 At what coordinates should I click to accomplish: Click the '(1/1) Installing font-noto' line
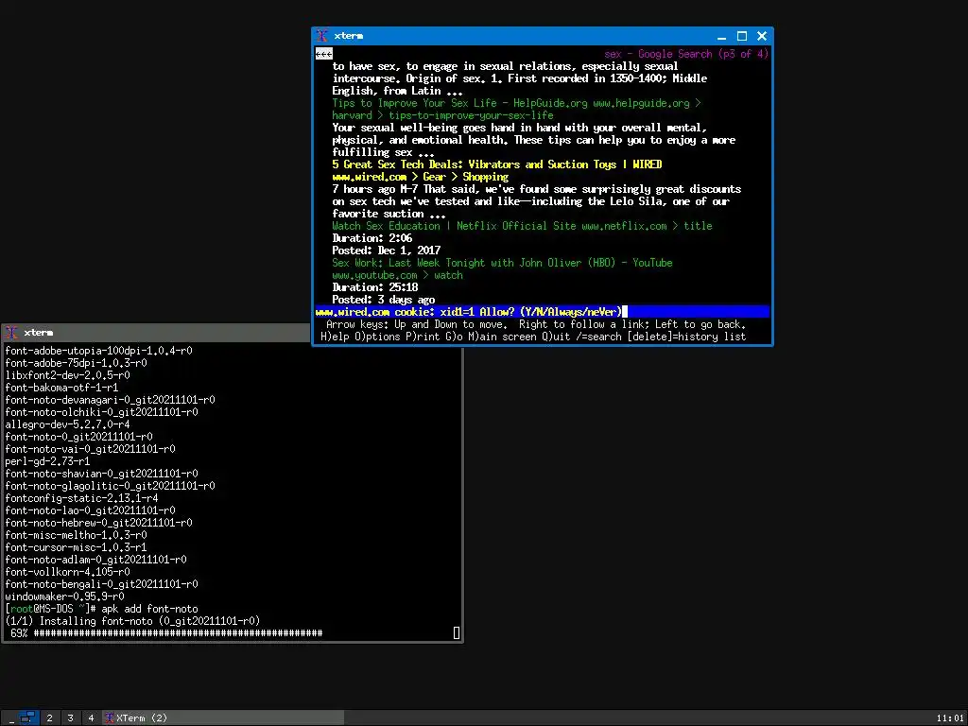(132, 621)
